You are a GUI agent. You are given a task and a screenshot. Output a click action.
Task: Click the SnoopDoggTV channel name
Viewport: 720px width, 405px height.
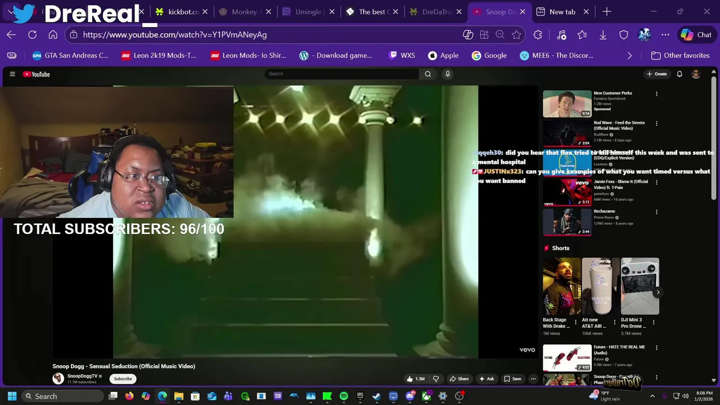tap(82, 376)
